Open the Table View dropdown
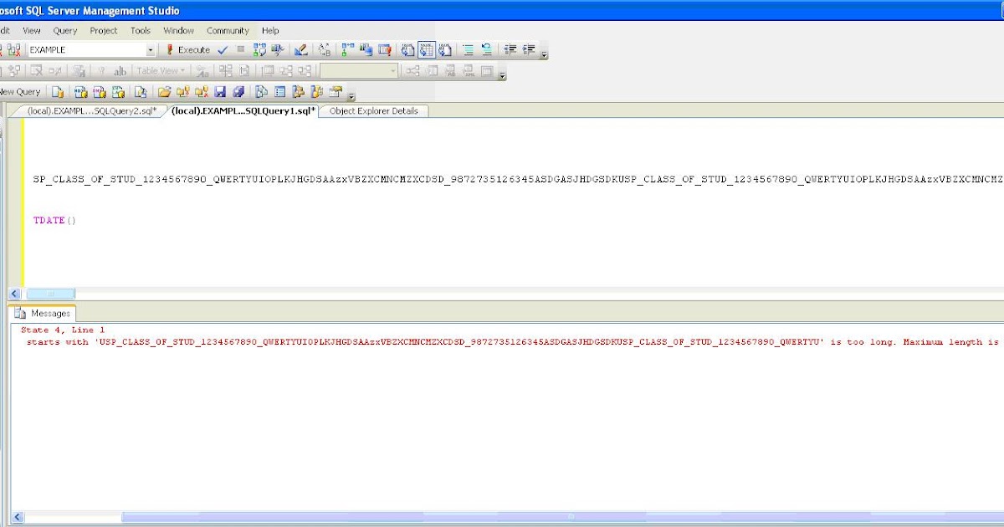This screenshot has width=1004, height=527. 159,70
